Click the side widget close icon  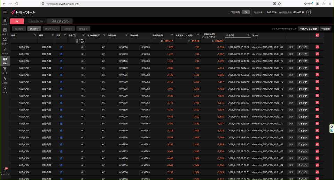(332, 126)
